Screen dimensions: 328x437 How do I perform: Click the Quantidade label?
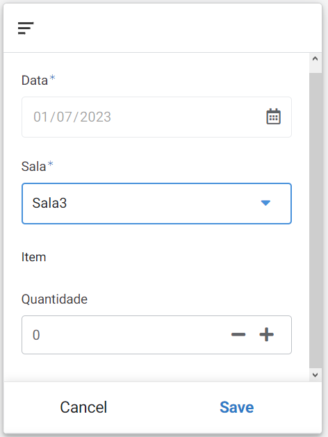point(54,299)
